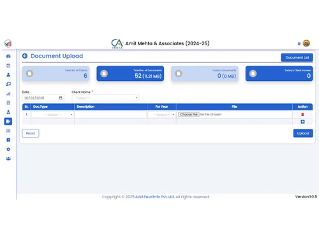Click the bar chart reports sidebar icon
This screenshot has width=319, height=239.
coord(8,94)
